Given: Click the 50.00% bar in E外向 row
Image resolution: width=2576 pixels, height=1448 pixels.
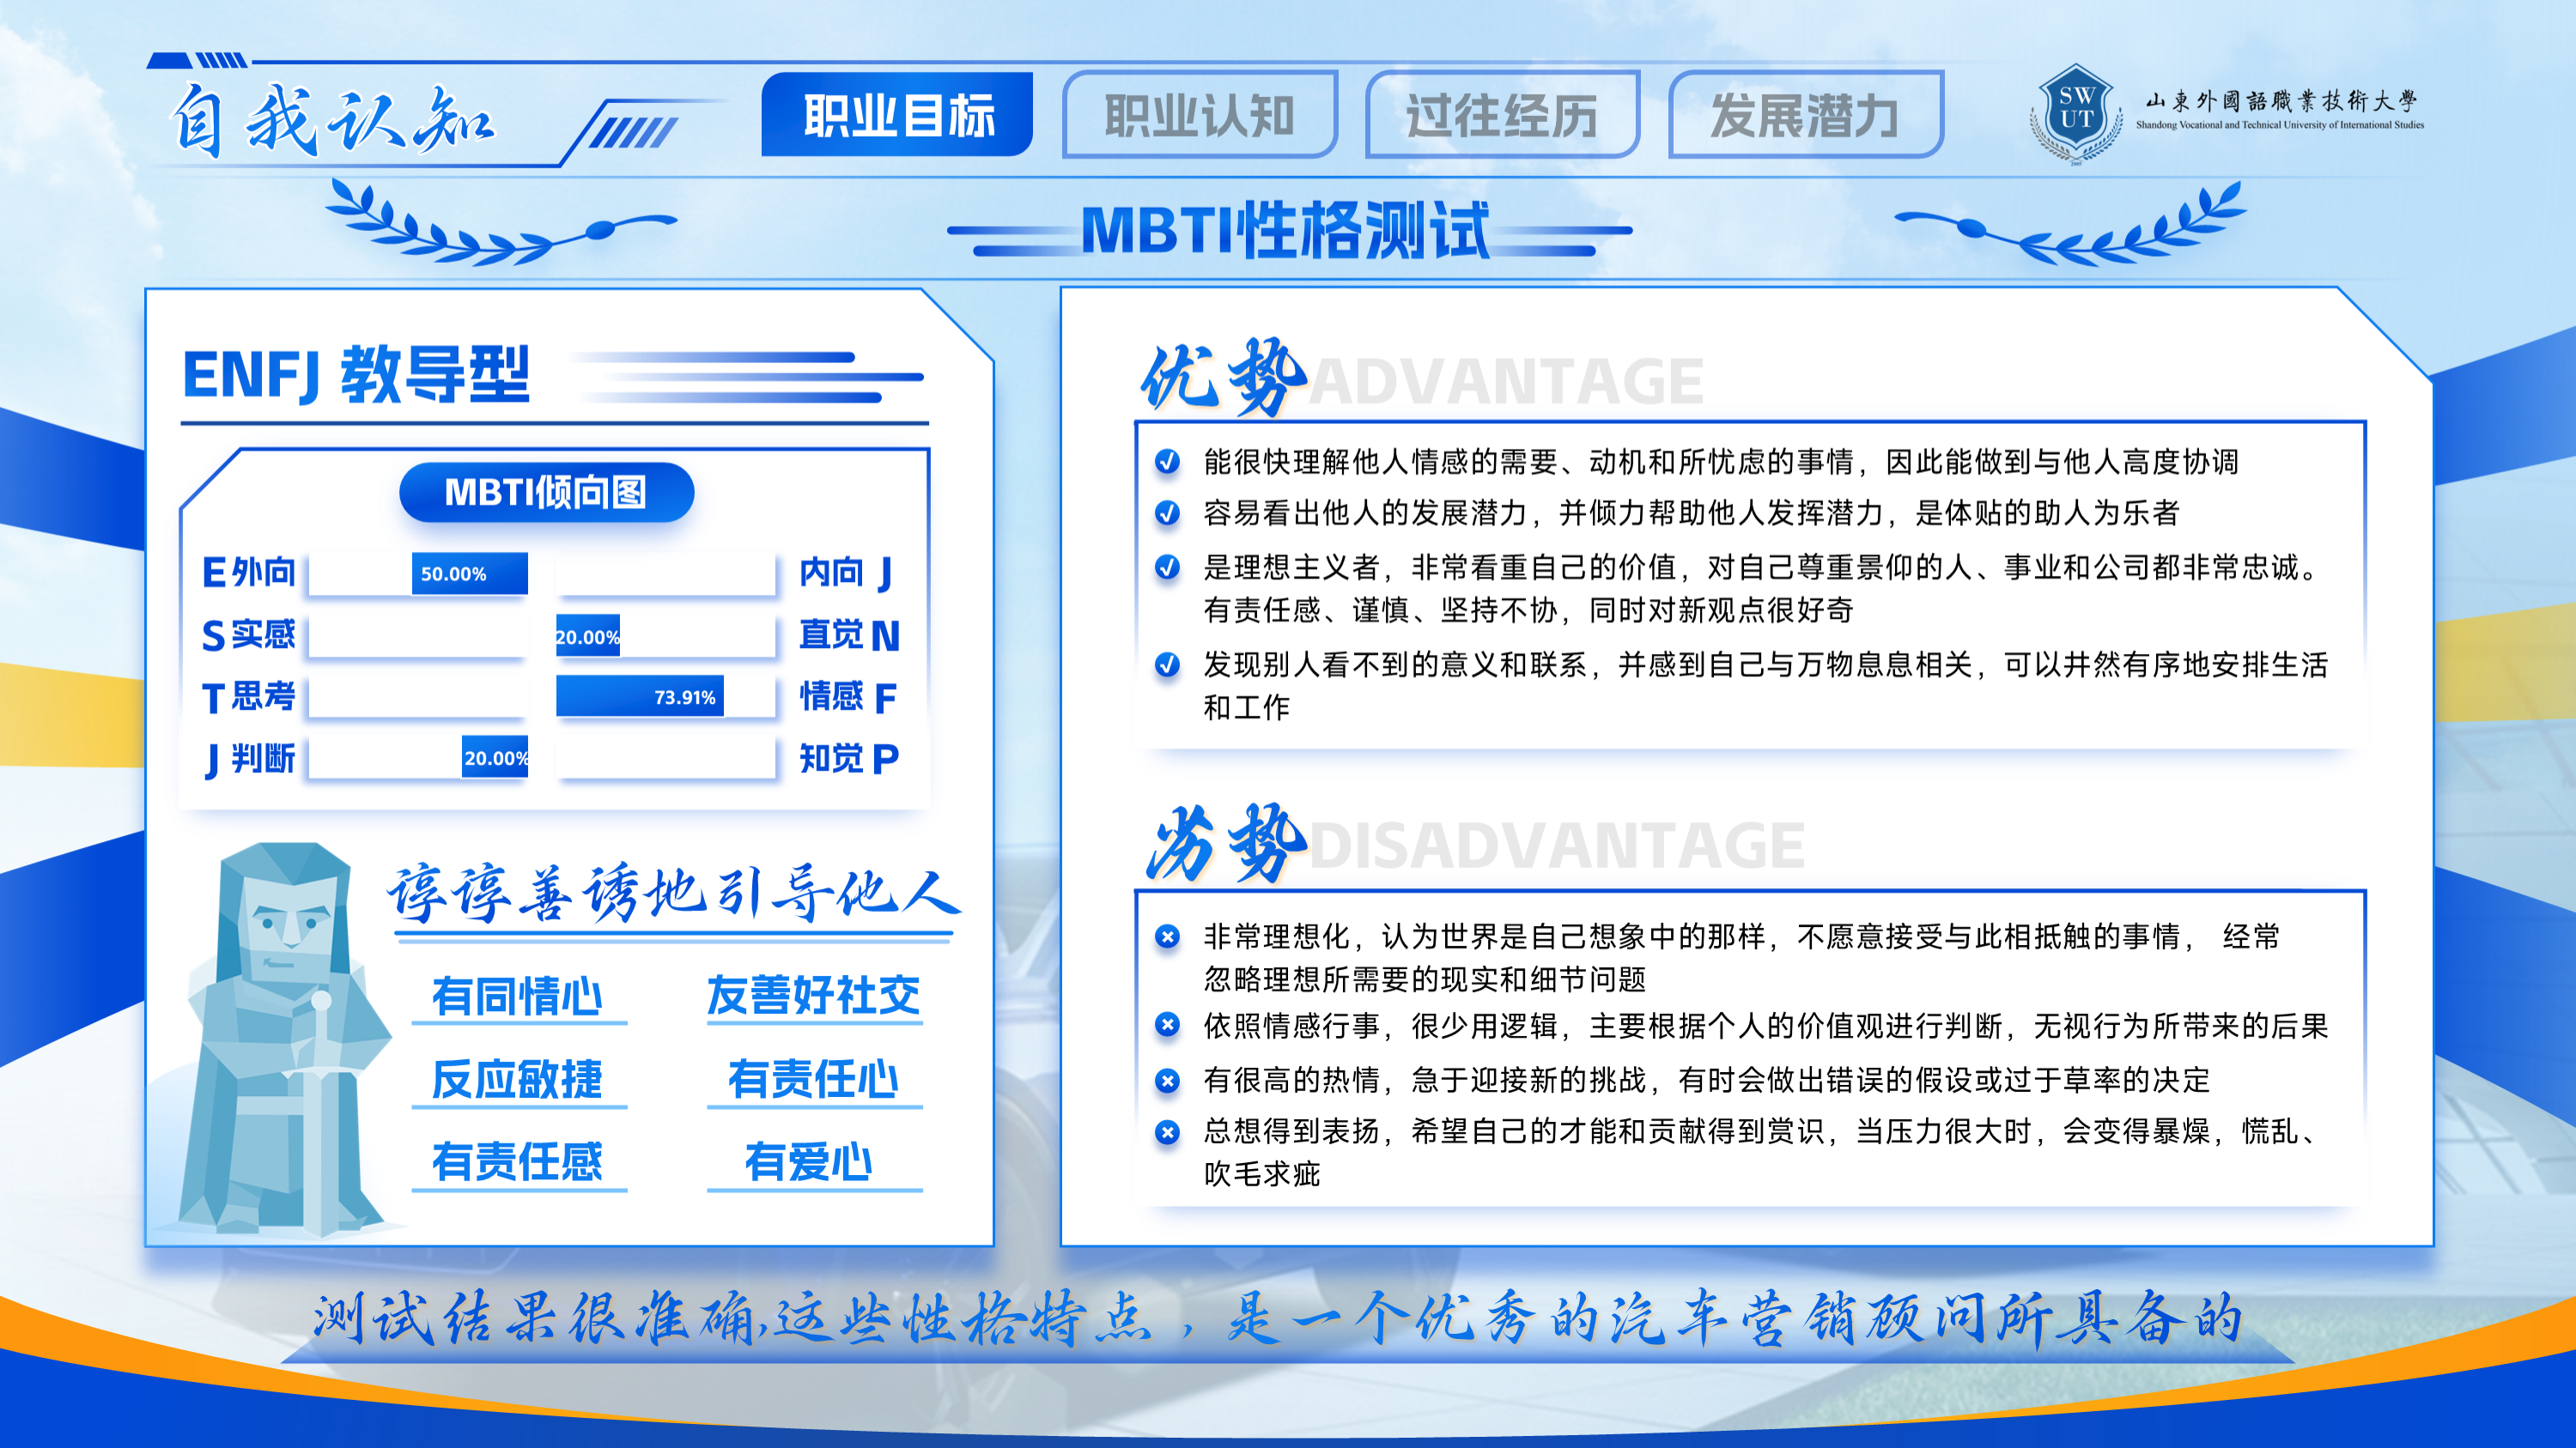Looking at the screenshot, I should (470, 573).
